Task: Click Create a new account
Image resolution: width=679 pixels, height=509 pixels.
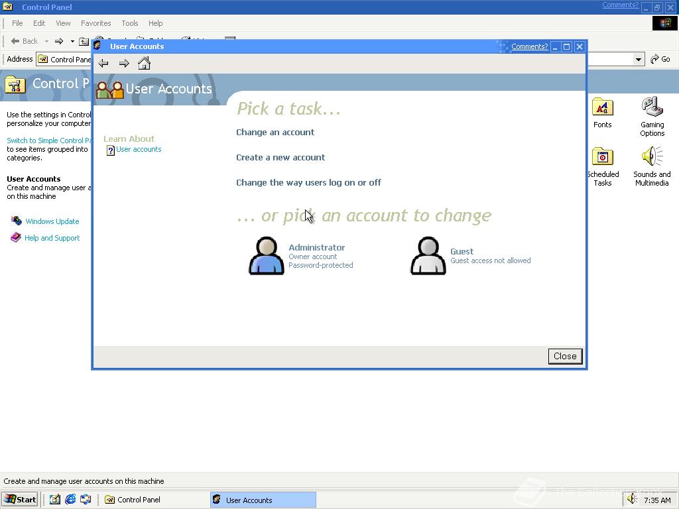Action: click(x=280, y=158)
